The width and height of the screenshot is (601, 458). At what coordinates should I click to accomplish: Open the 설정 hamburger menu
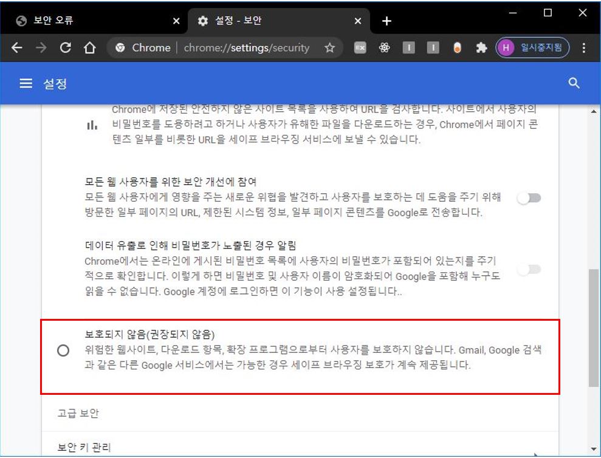(26, 83)
